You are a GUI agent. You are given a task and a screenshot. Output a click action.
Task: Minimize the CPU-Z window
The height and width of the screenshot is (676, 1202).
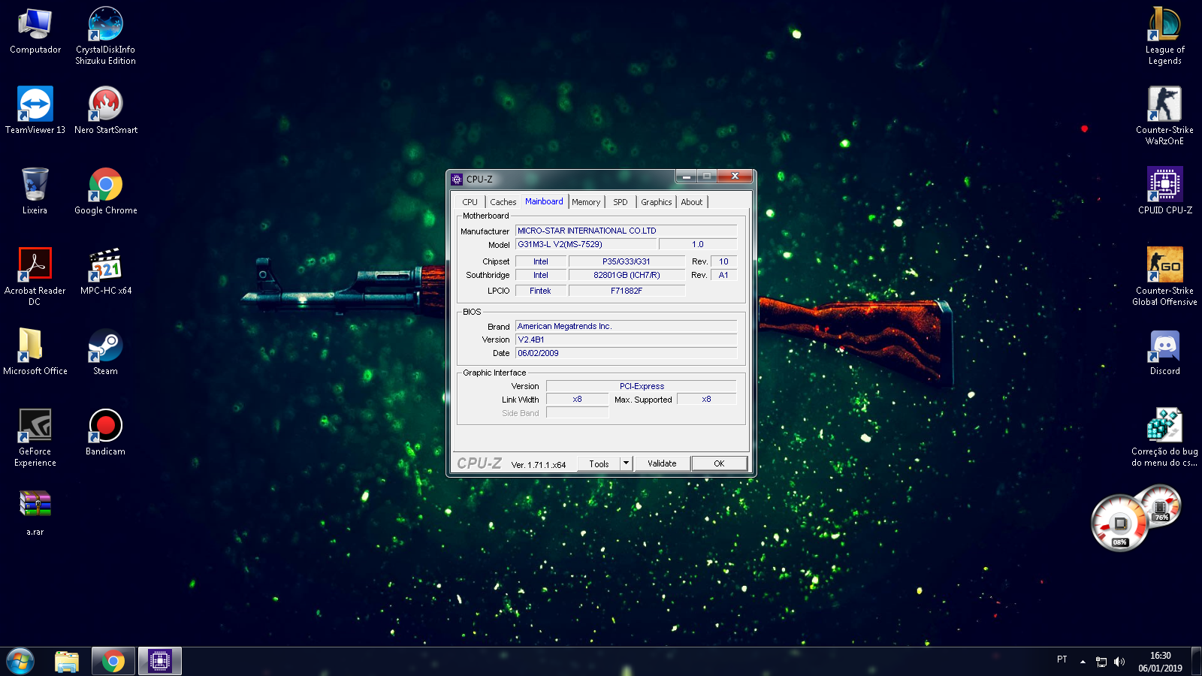(x=686, y=177)
